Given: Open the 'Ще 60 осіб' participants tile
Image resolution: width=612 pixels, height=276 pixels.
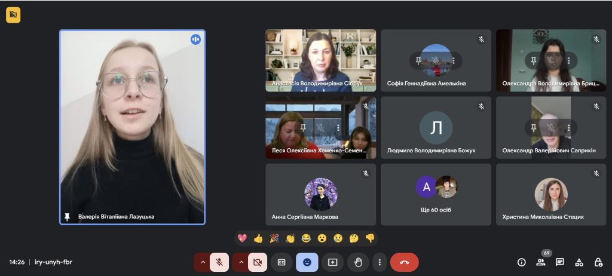Looking at the screenshot, I should point(436,195).
